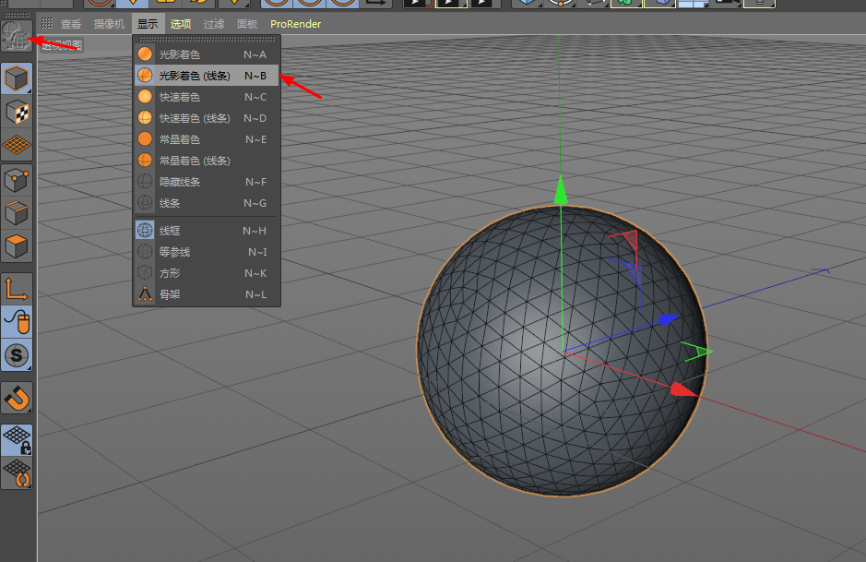The height and width of the screenshot is (562, 866).
Task: Click the Texture mode icon
Action: point(17,111)
